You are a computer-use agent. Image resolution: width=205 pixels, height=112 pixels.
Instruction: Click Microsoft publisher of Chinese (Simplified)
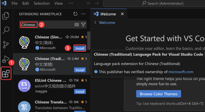click(x=48, y=48)
